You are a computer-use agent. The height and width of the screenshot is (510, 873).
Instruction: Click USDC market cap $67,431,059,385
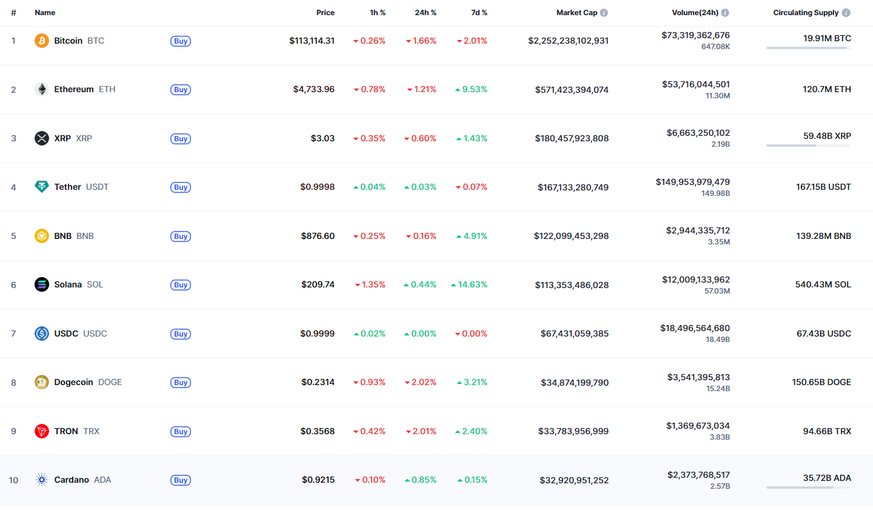(x=575, y=334)
